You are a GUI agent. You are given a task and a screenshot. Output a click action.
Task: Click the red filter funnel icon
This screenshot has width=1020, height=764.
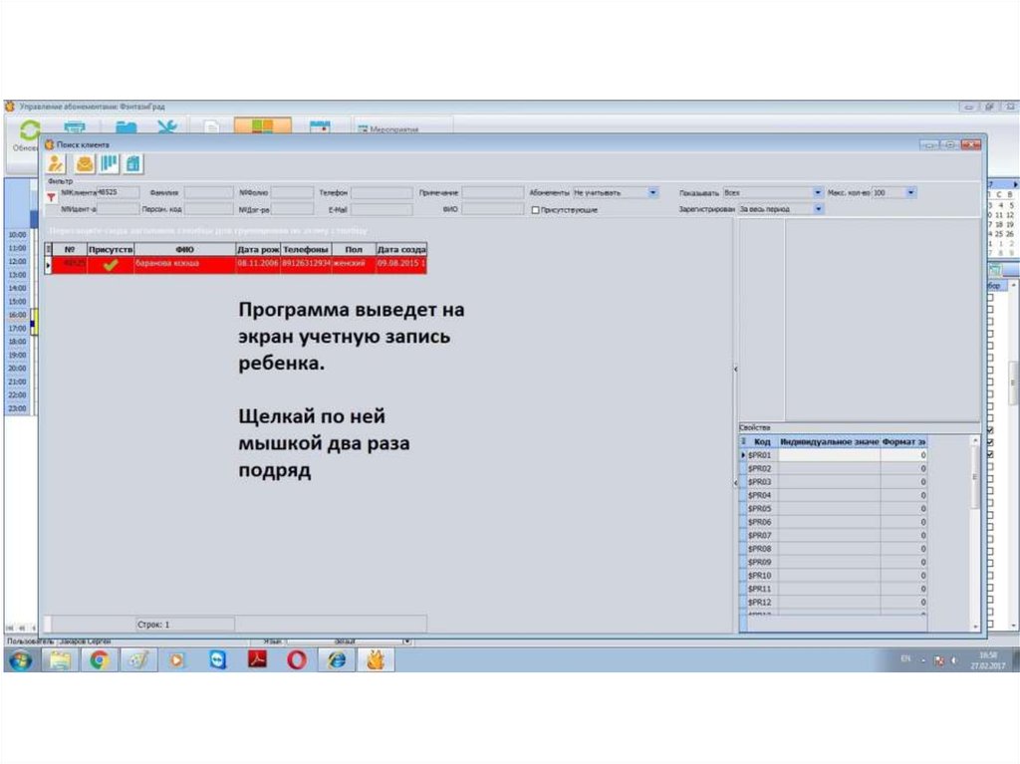[x=51, y=198]
